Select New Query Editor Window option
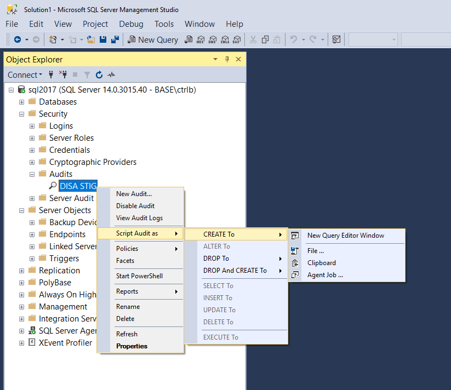The height and width of the screenshot is (390, 451). pyautogui.click(x=345, y=236)
